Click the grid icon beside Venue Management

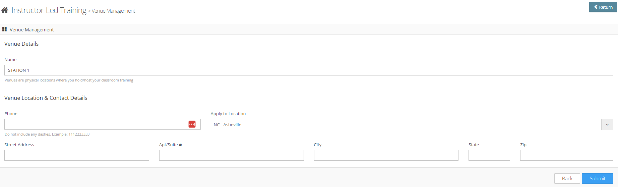4,29
